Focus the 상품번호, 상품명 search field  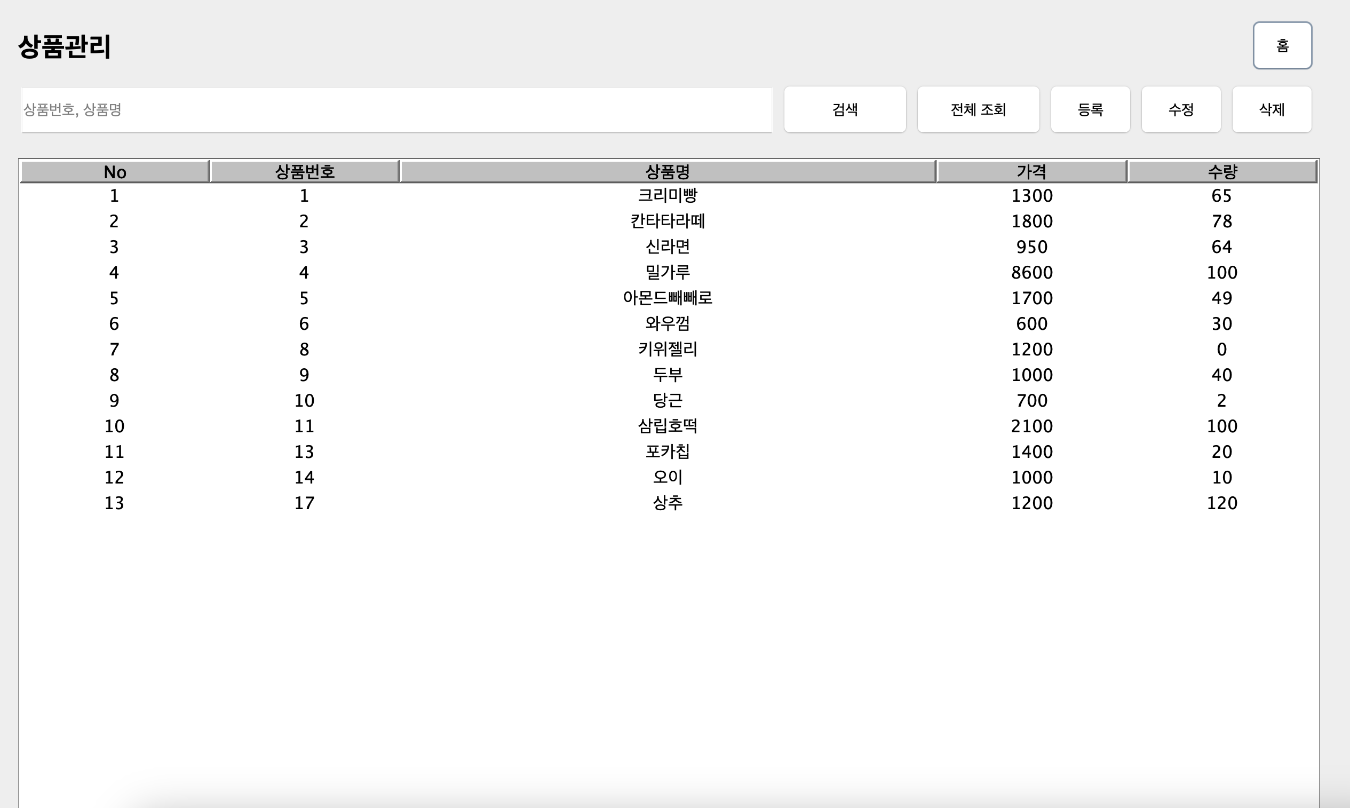(x=396, y=109)
